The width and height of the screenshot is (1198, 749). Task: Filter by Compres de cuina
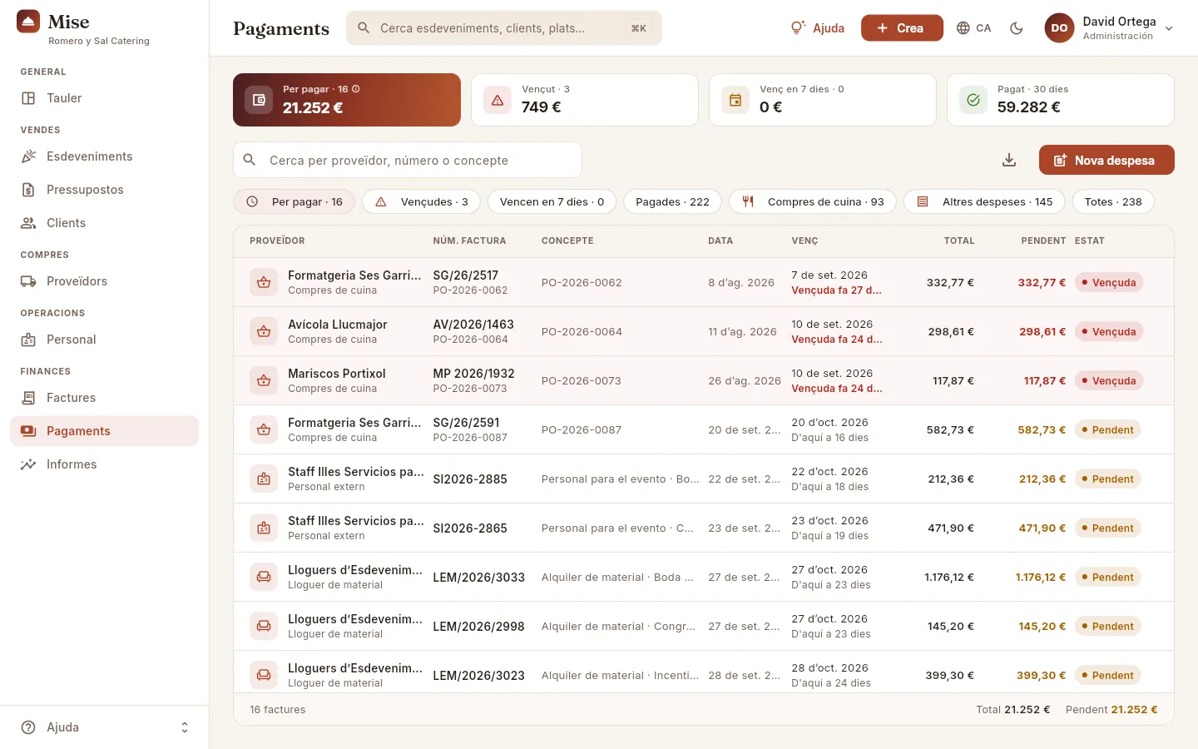coord(813,201)
